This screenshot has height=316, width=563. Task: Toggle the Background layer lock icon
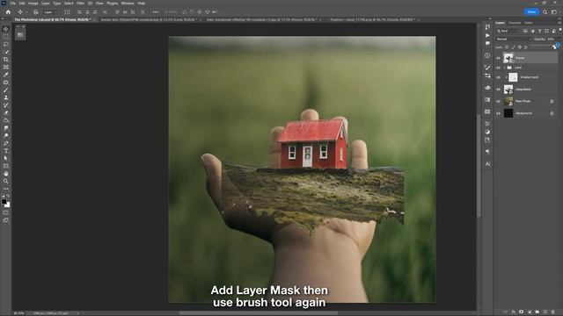(x=552, y=113)
